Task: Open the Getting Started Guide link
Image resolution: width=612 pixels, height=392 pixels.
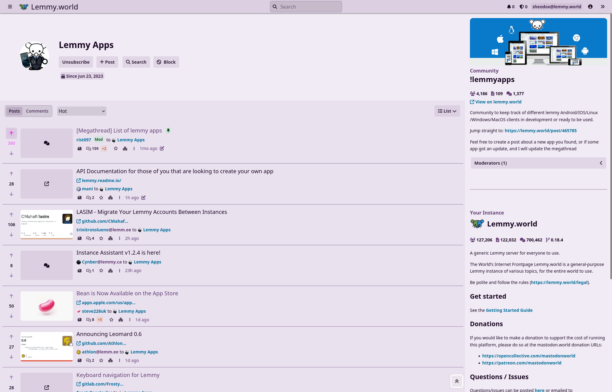Action: click(509, 310)
